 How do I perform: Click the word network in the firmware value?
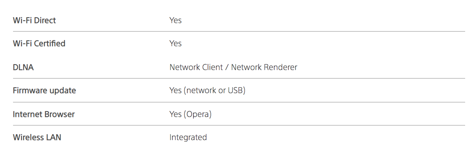click(x=201, y=90)
